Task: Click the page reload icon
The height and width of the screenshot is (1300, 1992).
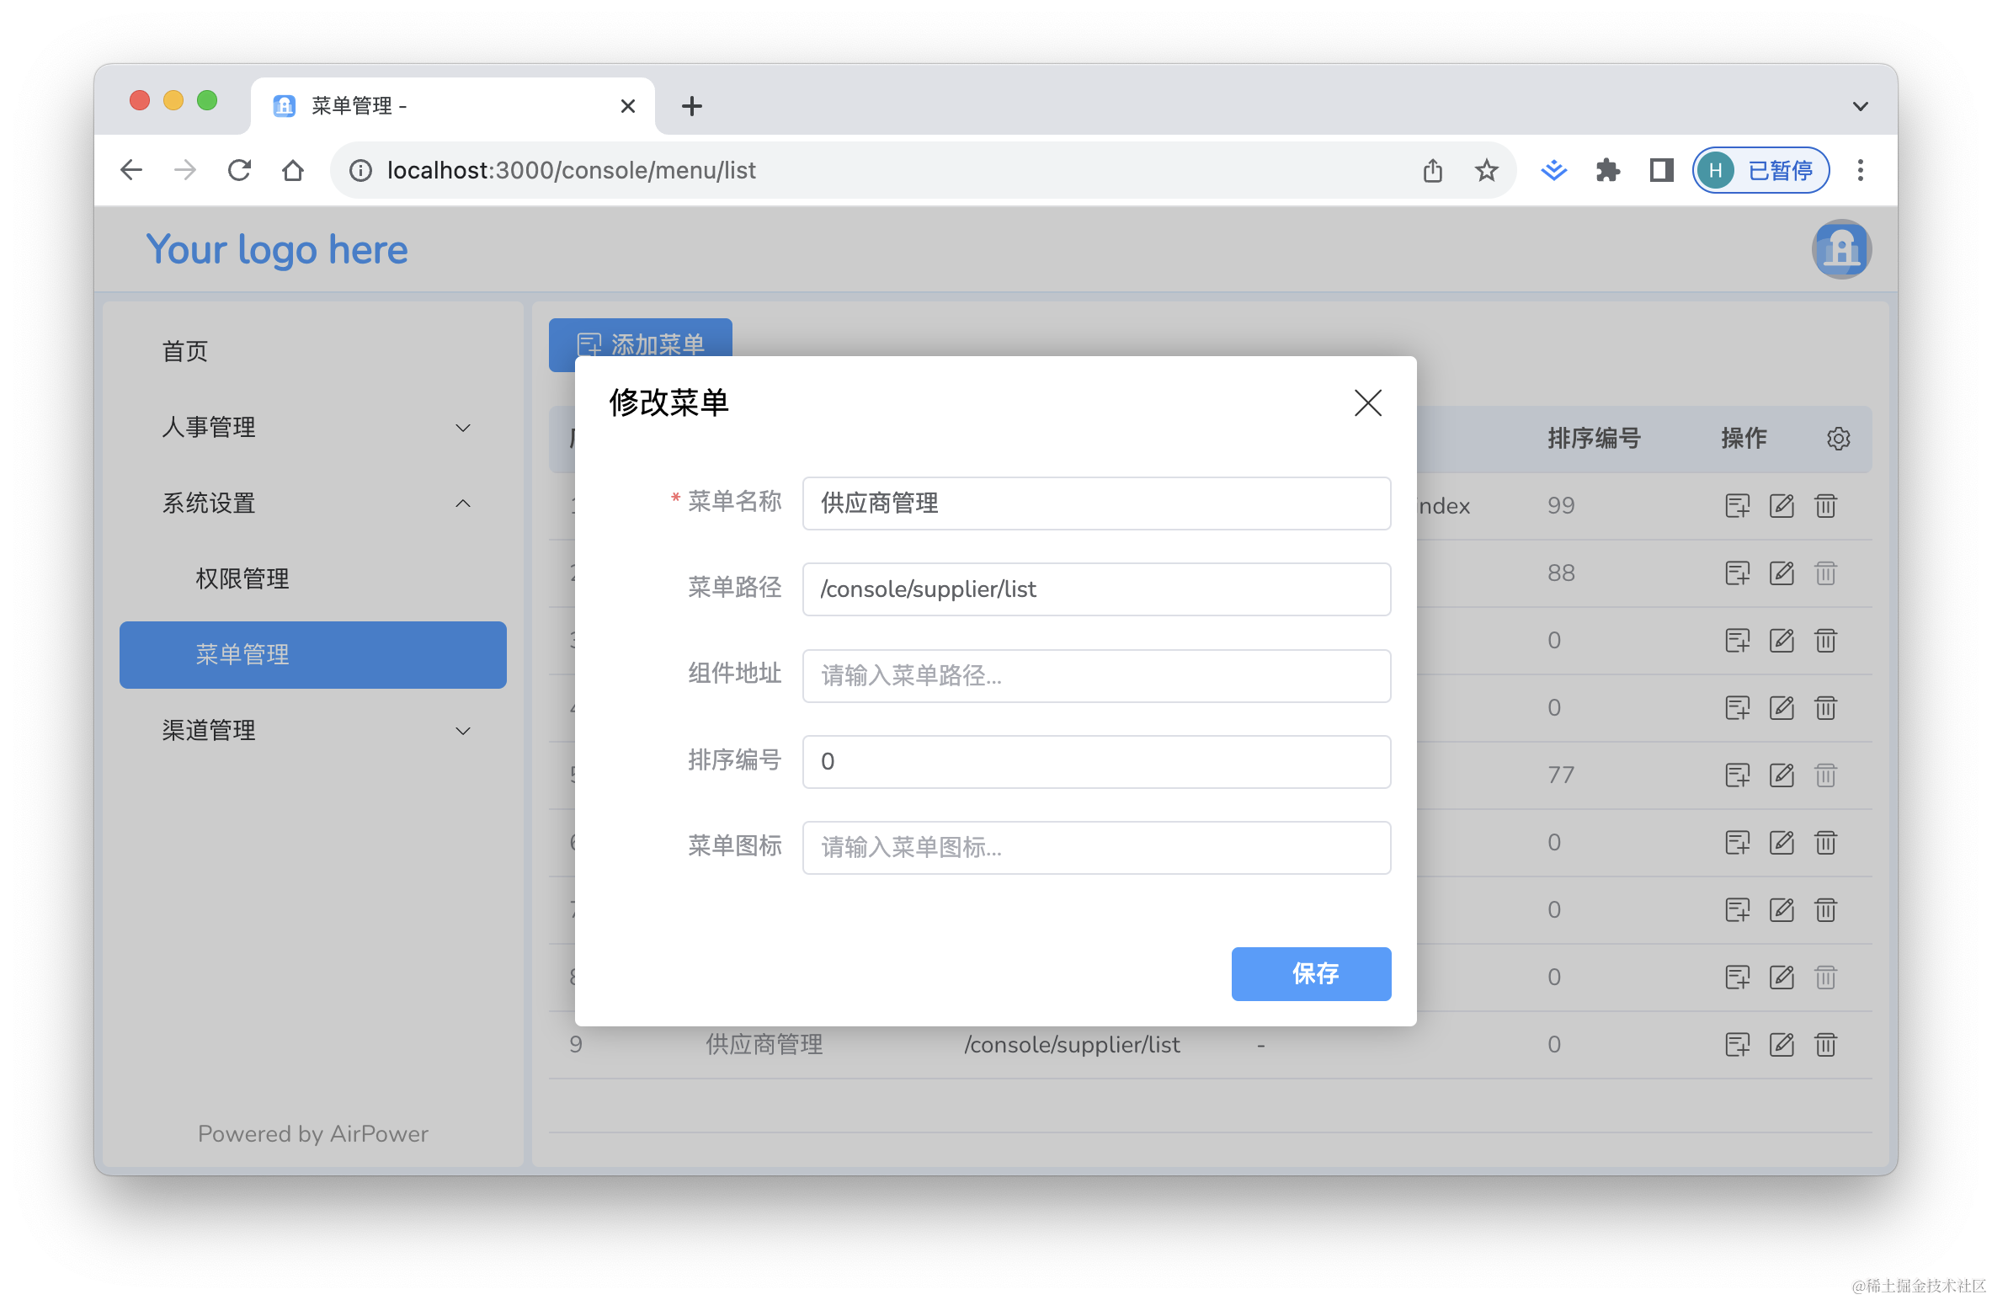Action: pos(239,169)
